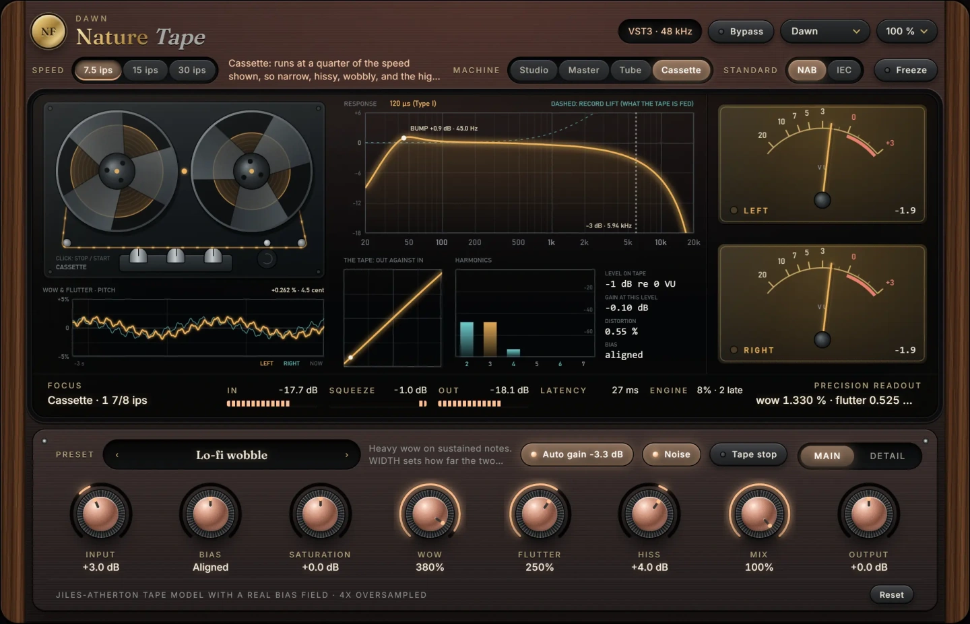
Task: Click the VST3 · 48 kHz badge
Action: (x=660, y=32)
